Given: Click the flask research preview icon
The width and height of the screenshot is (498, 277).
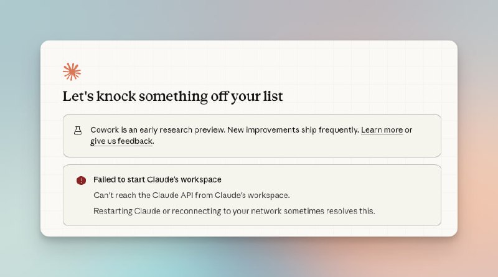Looking at the screenshot, I should pos(78,130).
